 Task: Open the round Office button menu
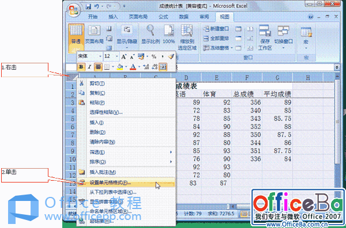(x=73, y=10)
